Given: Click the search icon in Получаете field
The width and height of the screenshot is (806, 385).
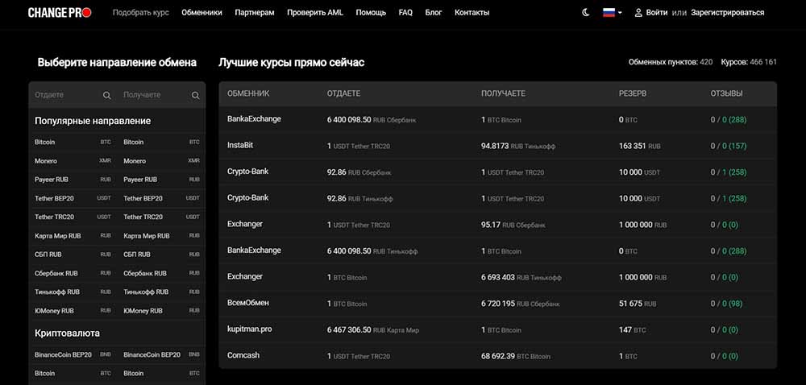Looking at the screenshot, I should pyautogui.click(x=195, y=95).
